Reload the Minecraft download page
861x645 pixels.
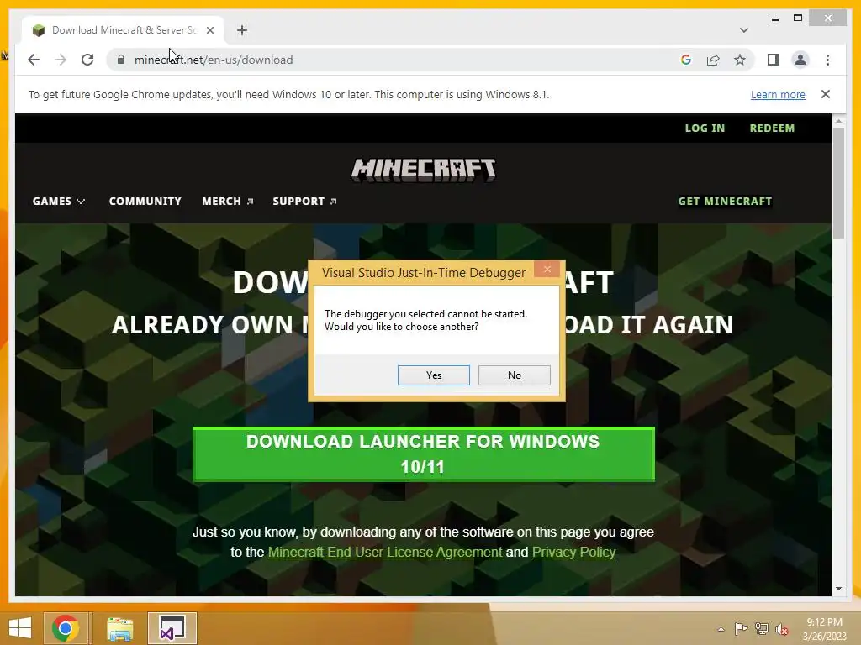(x=87, y=60)
